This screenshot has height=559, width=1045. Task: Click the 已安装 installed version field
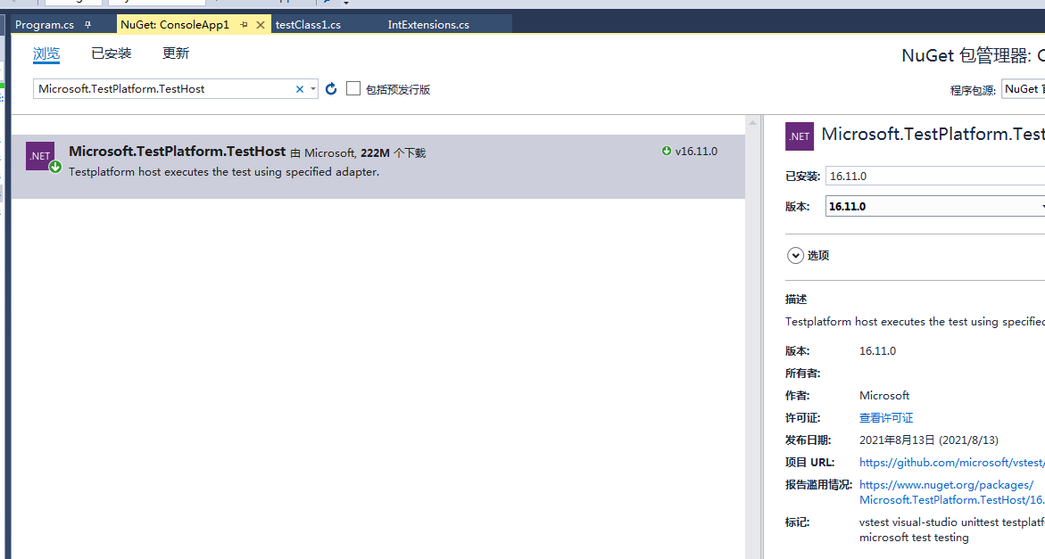[935, 176]
